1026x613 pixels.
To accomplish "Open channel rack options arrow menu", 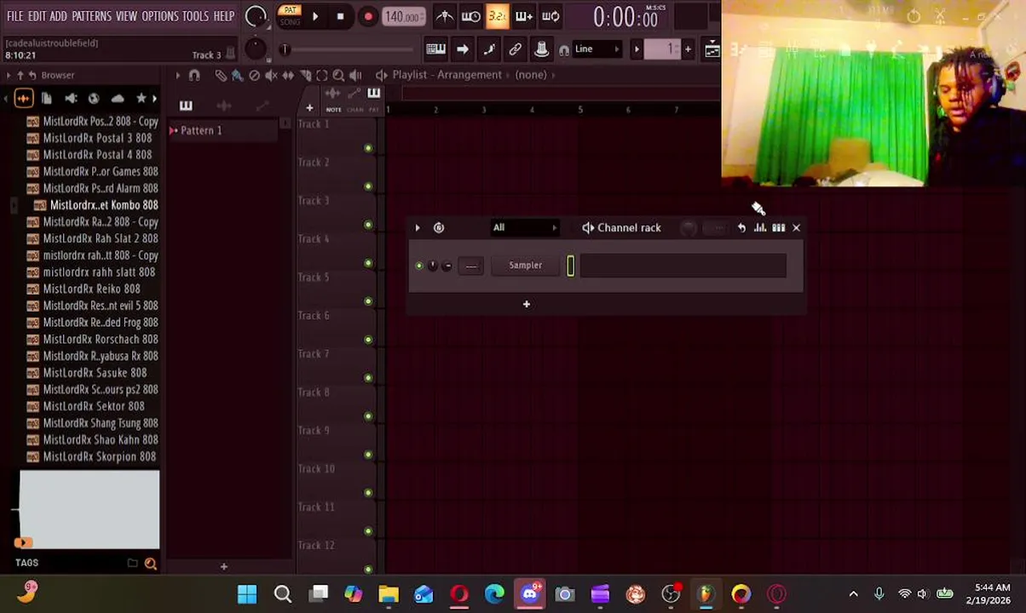I will coord(417,228).
